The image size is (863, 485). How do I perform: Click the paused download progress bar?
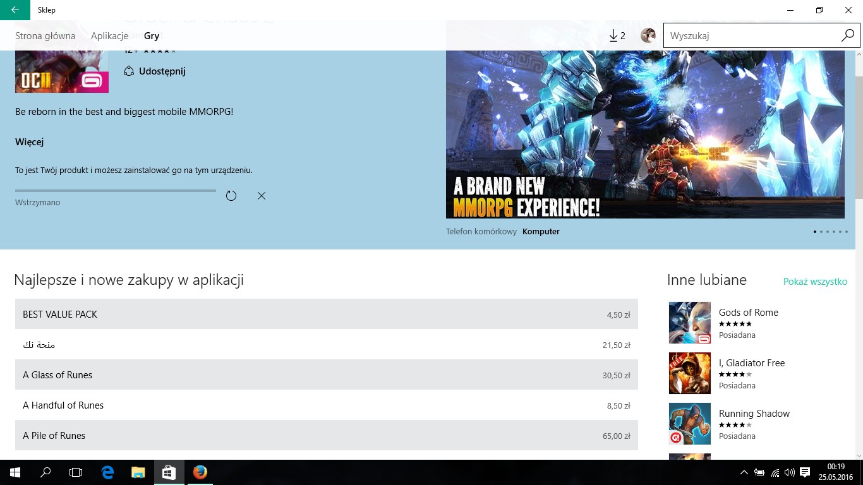click(116, 190)
